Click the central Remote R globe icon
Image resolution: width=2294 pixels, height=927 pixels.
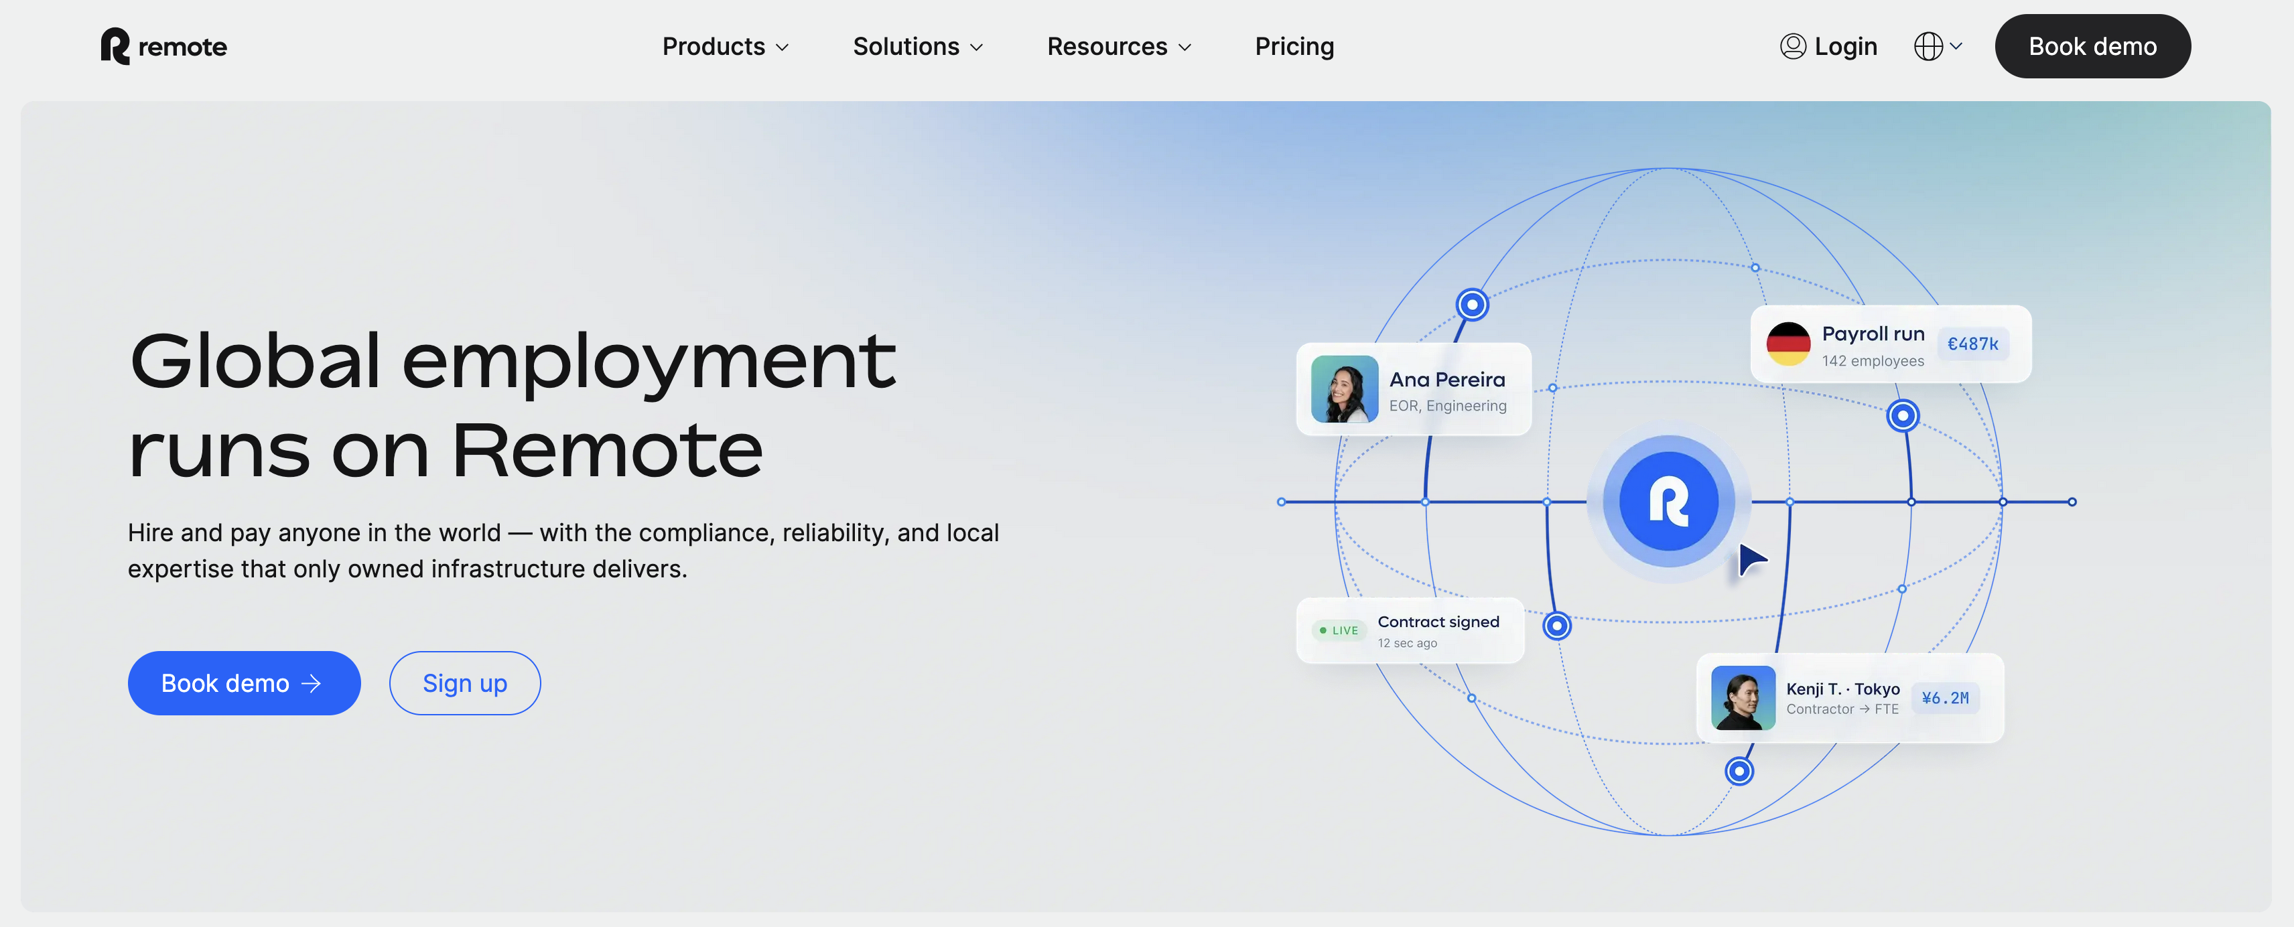[1668, 502]
